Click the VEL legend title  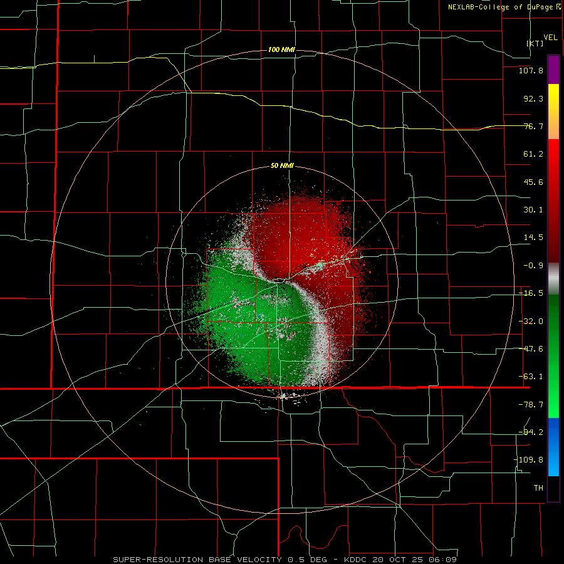(x=550, y=38)
